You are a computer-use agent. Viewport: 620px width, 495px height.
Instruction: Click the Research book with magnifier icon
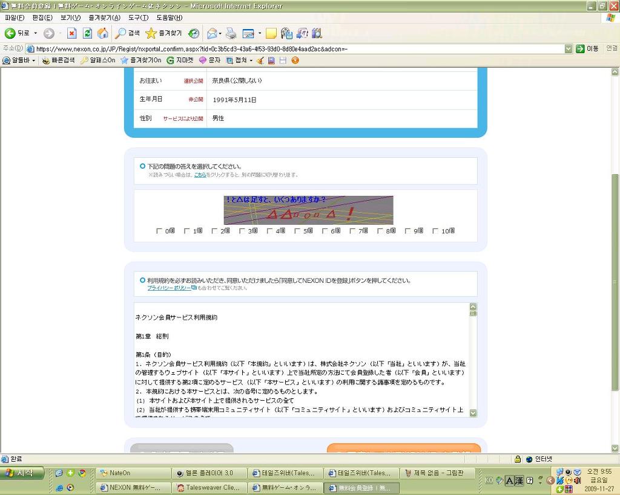[x=317, y=34]
